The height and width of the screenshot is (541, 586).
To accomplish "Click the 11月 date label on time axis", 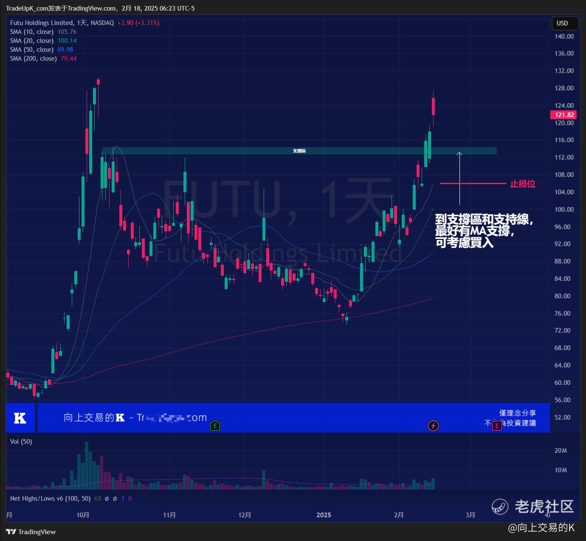I will pos(169,515).
